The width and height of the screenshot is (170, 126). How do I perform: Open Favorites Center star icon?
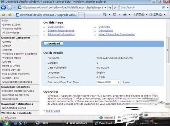coord(4,15)
